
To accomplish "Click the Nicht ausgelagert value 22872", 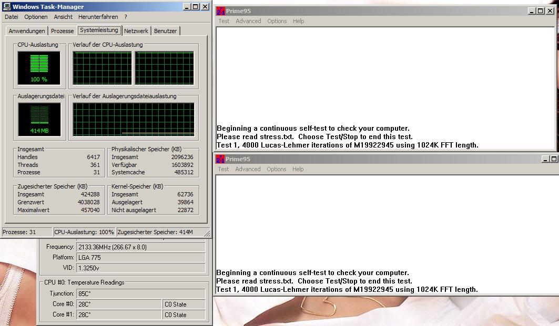I will 186,210.
